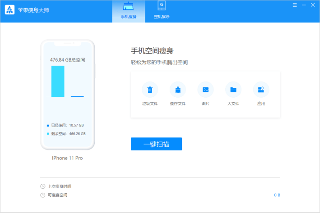This screenshot has height=213, width=320.
Task: Click the 已经使用 legend color square
Action: pos(48,125)
